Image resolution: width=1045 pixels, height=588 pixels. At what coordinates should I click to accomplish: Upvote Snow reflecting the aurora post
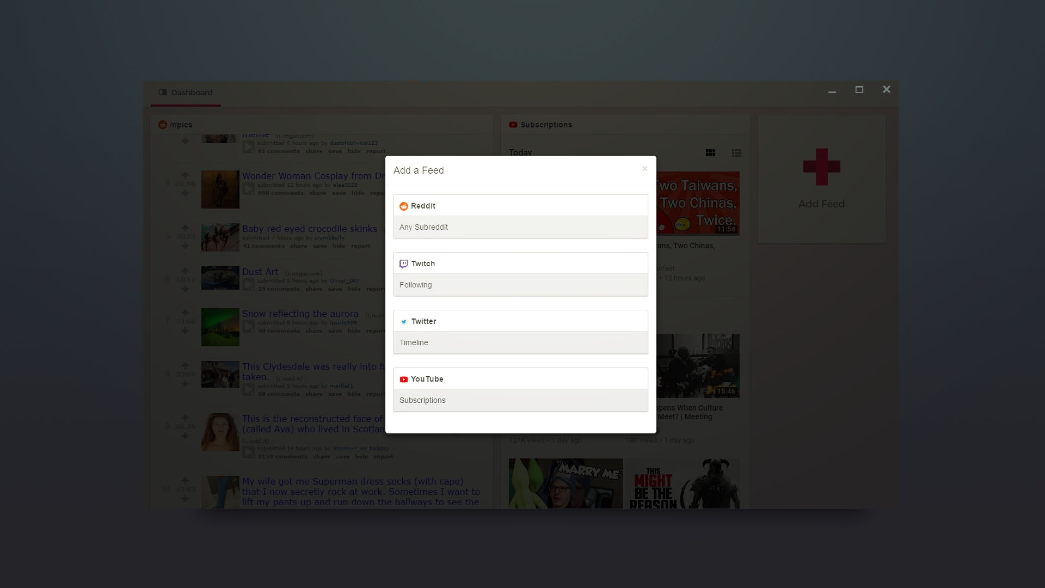185,313
